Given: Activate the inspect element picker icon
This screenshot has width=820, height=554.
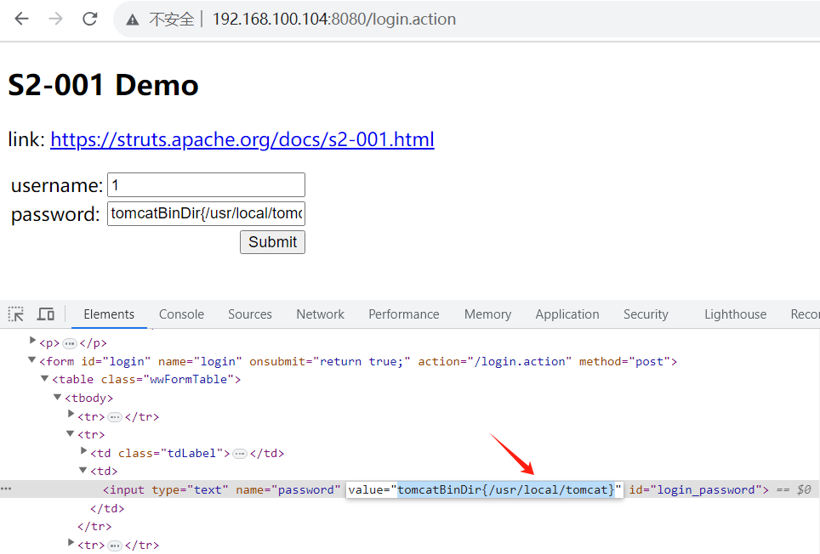Looking at the screenshot, I should pos(16,314).
